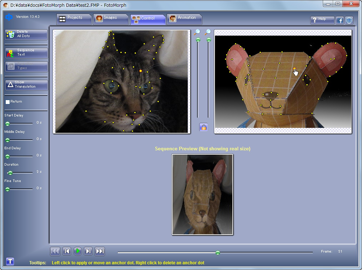Step to next frame
Viewport: 362px width, 270px height.
(x=88, y=251)
